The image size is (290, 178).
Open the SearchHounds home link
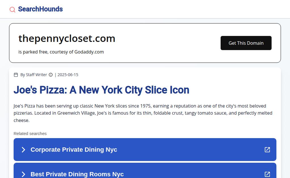[x=40, y=9]
